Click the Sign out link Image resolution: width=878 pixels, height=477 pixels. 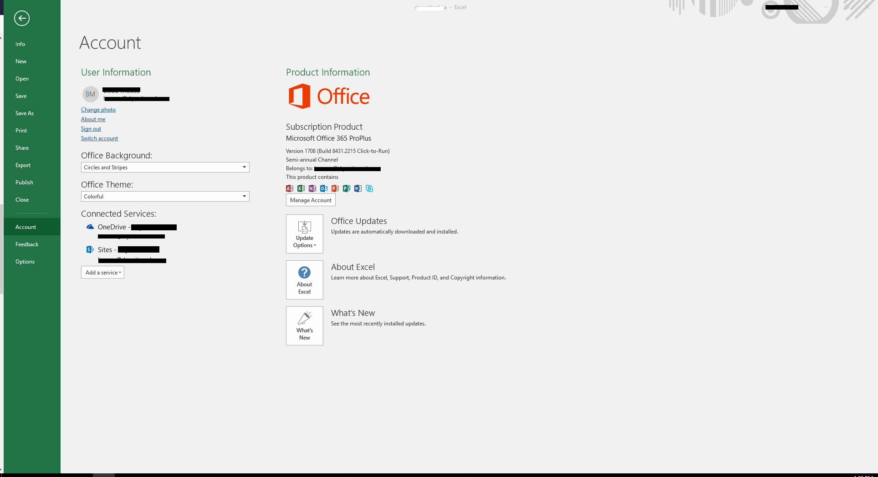tap(91, 129)
